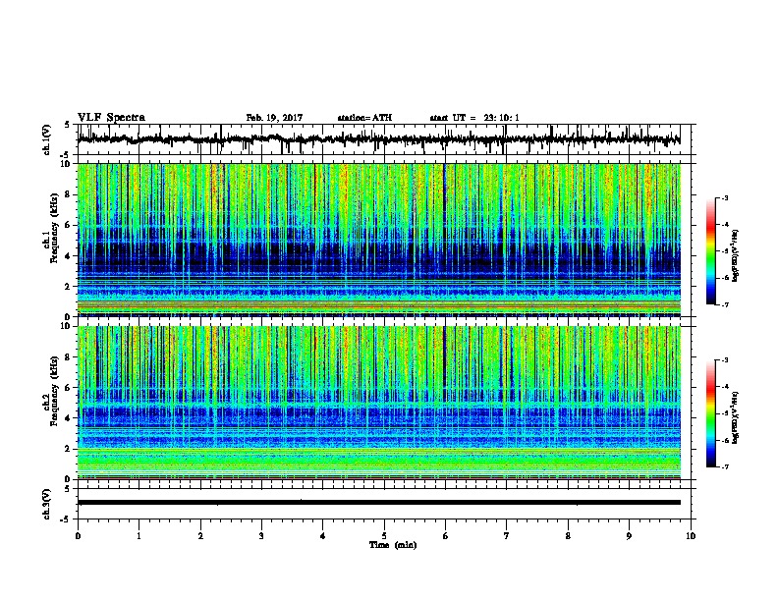The image size is (778, 601).
Task: Click ch.1 frequency axis tick "10"
Action: point(68,164)
